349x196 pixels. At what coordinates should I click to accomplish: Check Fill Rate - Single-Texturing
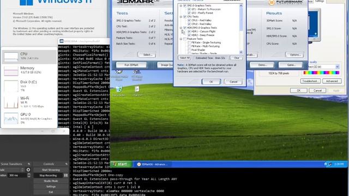[x=189, y=42]
